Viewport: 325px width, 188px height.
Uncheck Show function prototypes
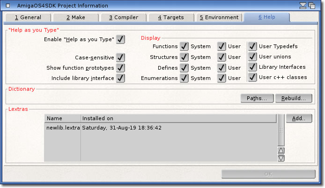pos(121,68)
